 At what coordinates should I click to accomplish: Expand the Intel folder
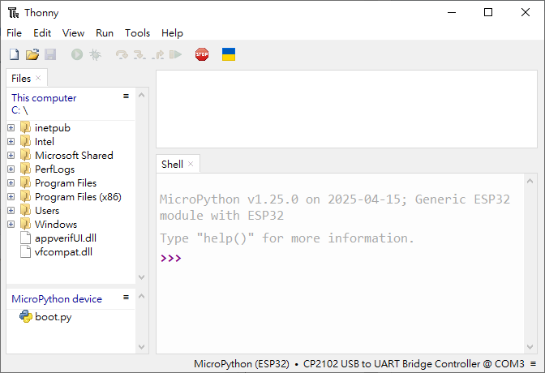click(11, 141)
